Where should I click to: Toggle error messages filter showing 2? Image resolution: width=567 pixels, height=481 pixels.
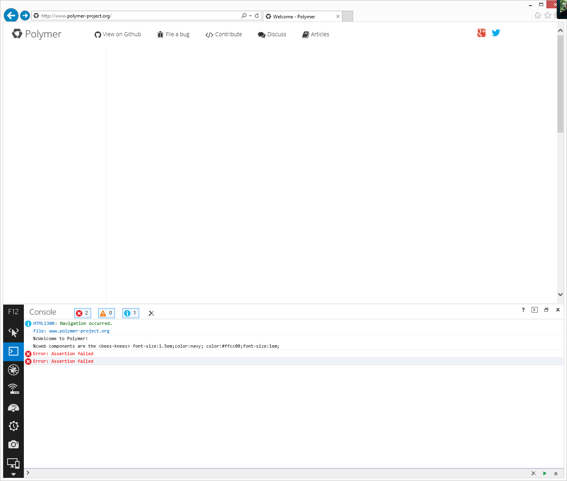[x=83, y=313]
